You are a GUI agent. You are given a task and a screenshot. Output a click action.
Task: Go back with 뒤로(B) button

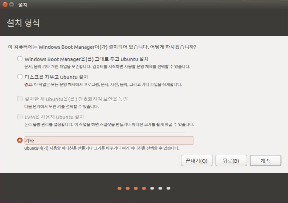[x=231, y=161]
